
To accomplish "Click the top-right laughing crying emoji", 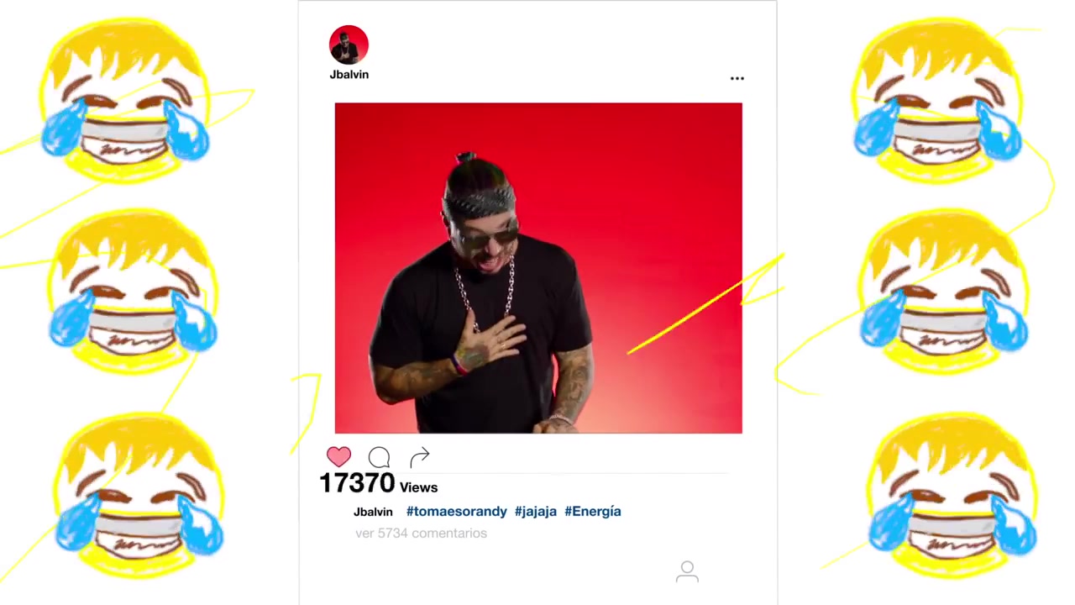I will 938,101.
